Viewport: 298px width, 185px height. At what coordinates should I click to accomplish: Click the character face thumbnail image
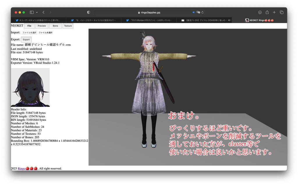pyautogui.click(x=31, y=87)
